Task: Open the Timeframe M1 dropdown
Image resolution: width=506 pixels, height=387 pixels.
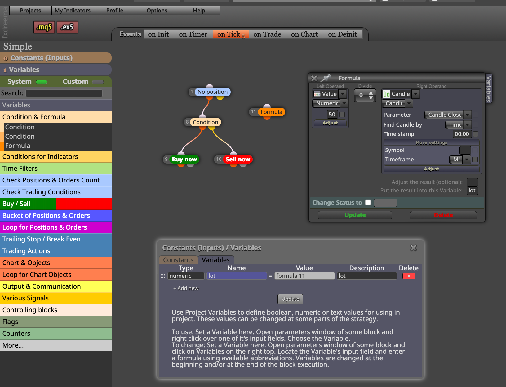Action: [467, 160]
